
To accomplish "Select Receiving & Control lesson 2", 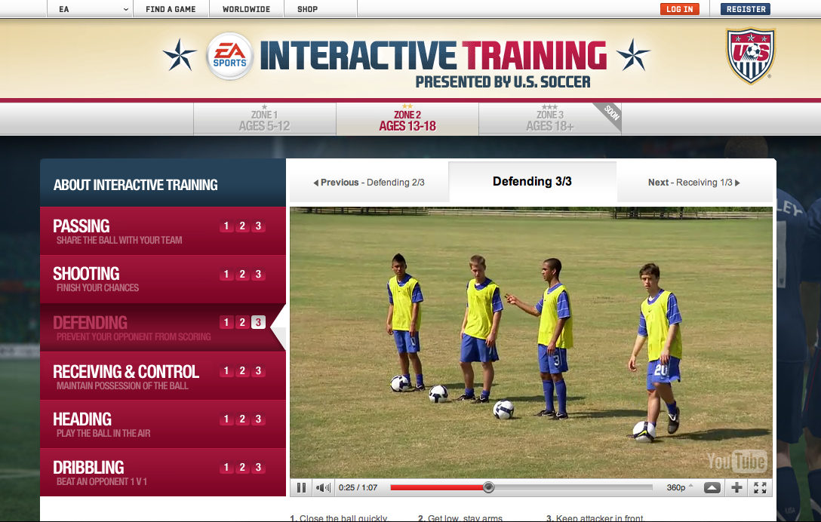I will [x=242, y=371].
